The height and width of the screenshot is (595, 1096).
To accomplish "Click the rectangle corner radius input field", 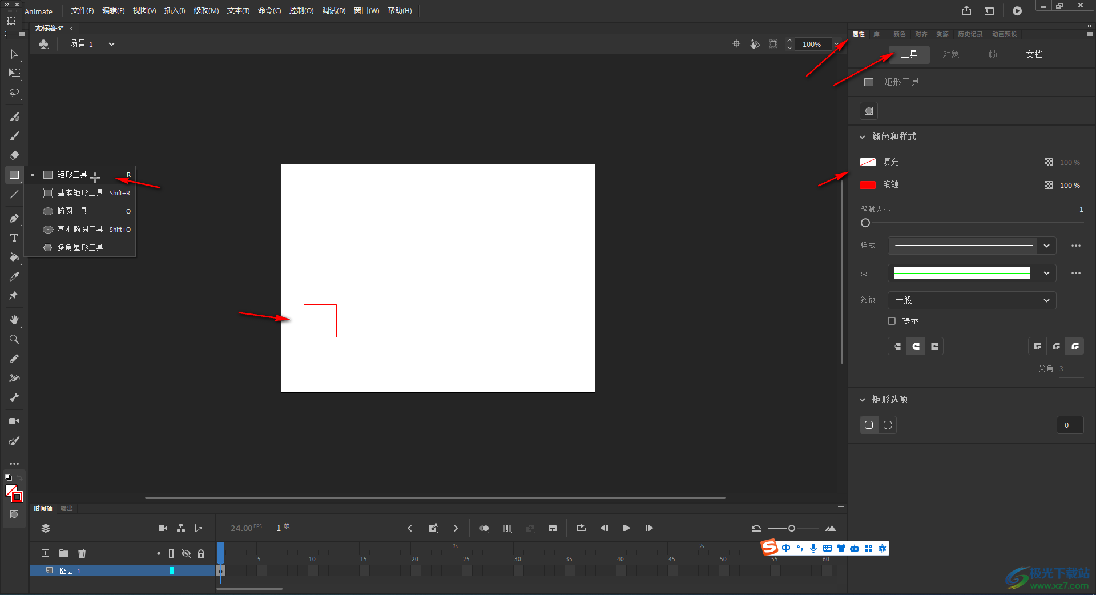I will [1069, 425].
